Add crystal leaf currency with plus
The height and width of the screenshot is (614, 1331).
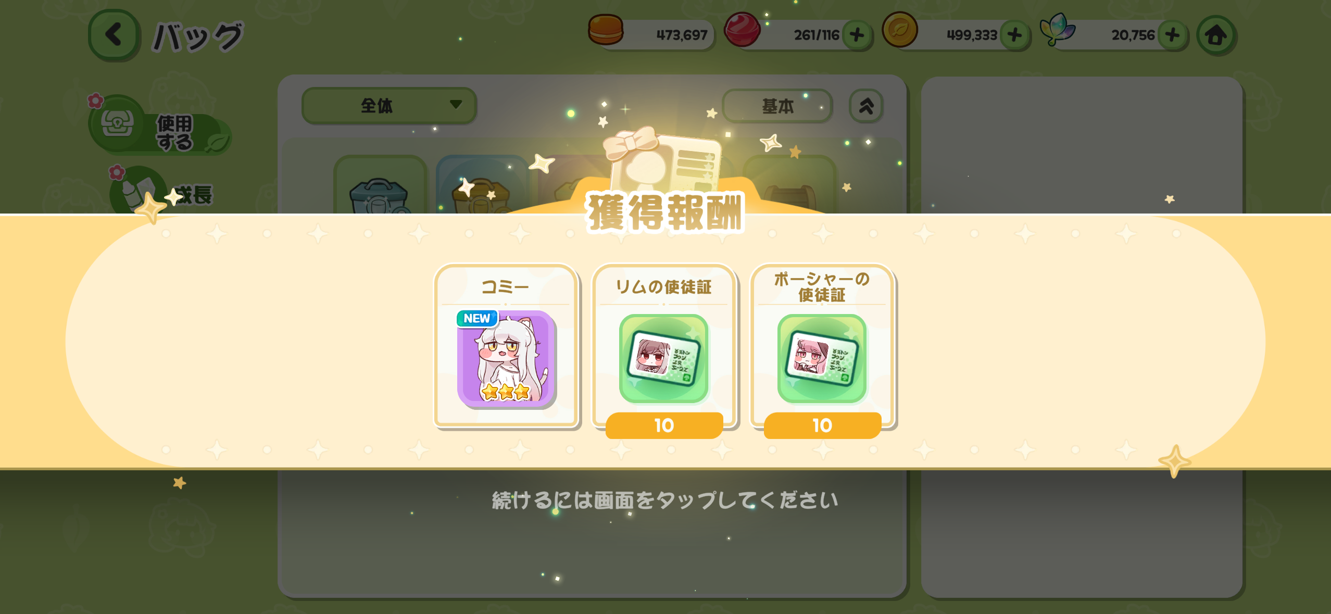(1173, 35)
